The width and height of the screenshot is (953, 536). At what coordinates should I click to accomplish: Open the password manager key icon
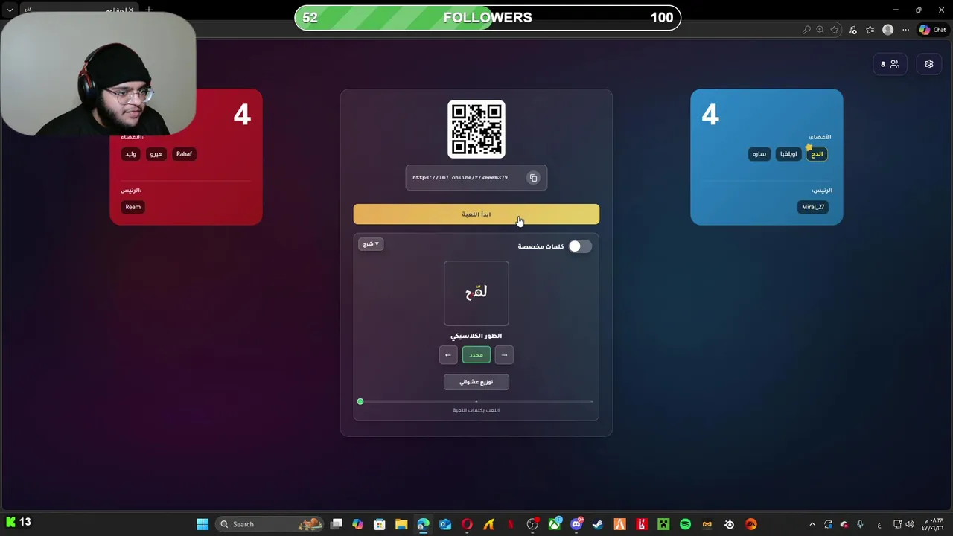coord(806,30)
